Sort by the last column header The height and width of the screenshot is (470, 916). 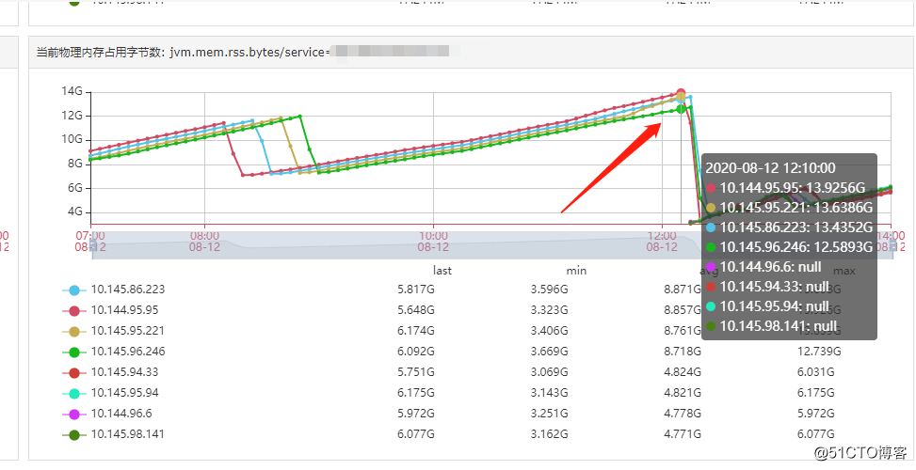pos(442,271)
